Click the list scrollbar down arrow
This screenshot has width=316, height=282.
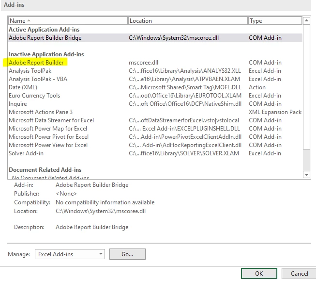click(306, 174)
